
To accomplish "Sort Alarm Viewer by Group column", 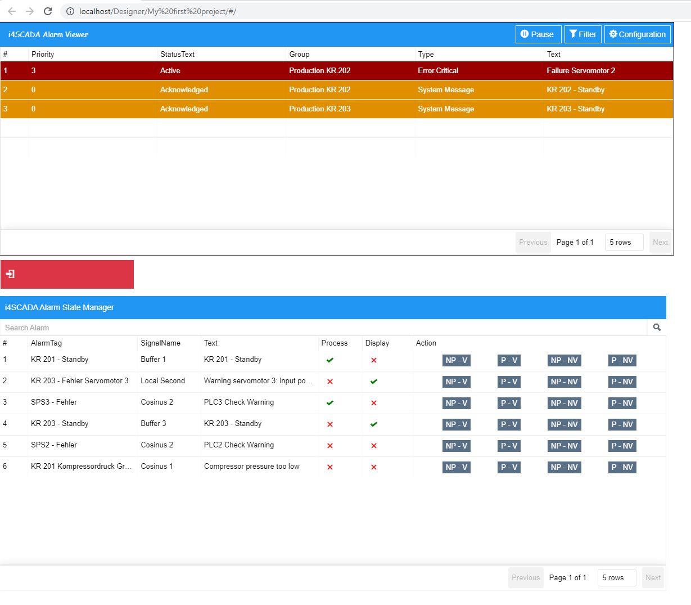I will (299, 54).
